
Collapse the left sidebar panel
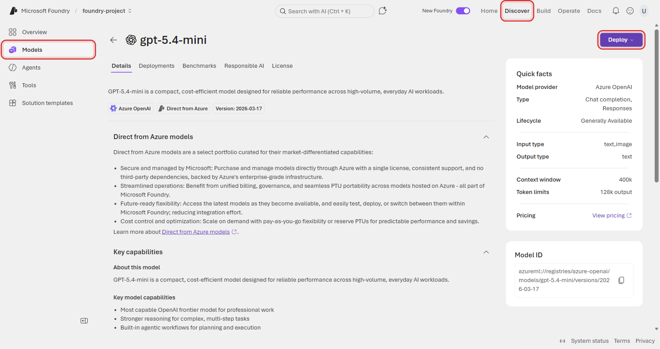tap(84, 321)
